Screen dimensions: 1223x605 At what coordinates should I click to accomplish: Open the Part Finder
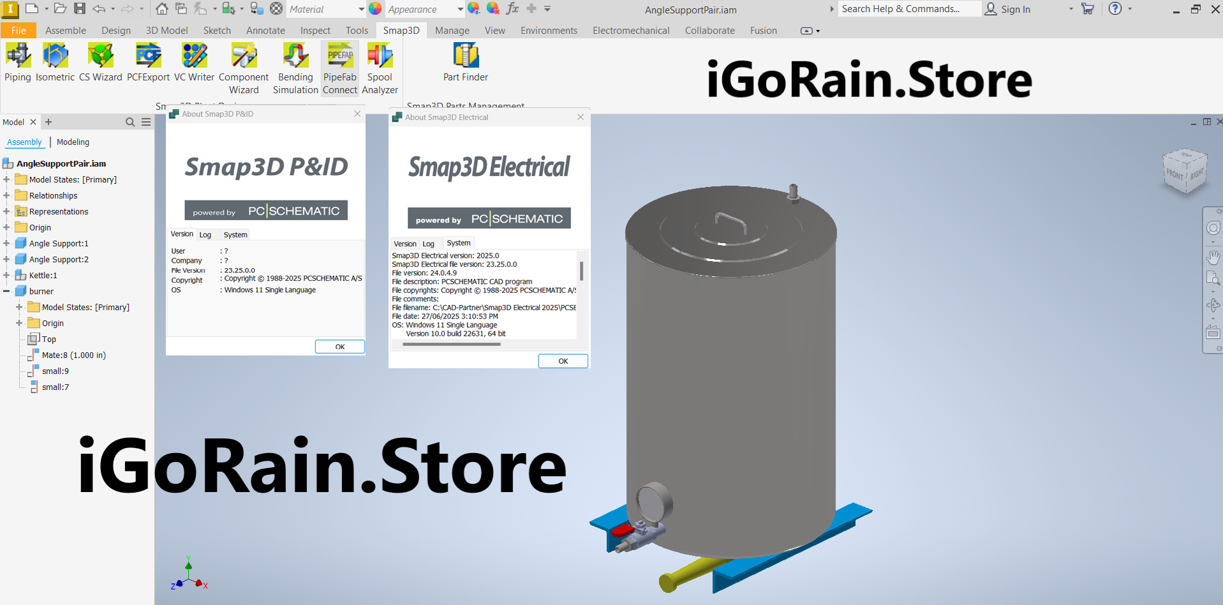point(465,63)
